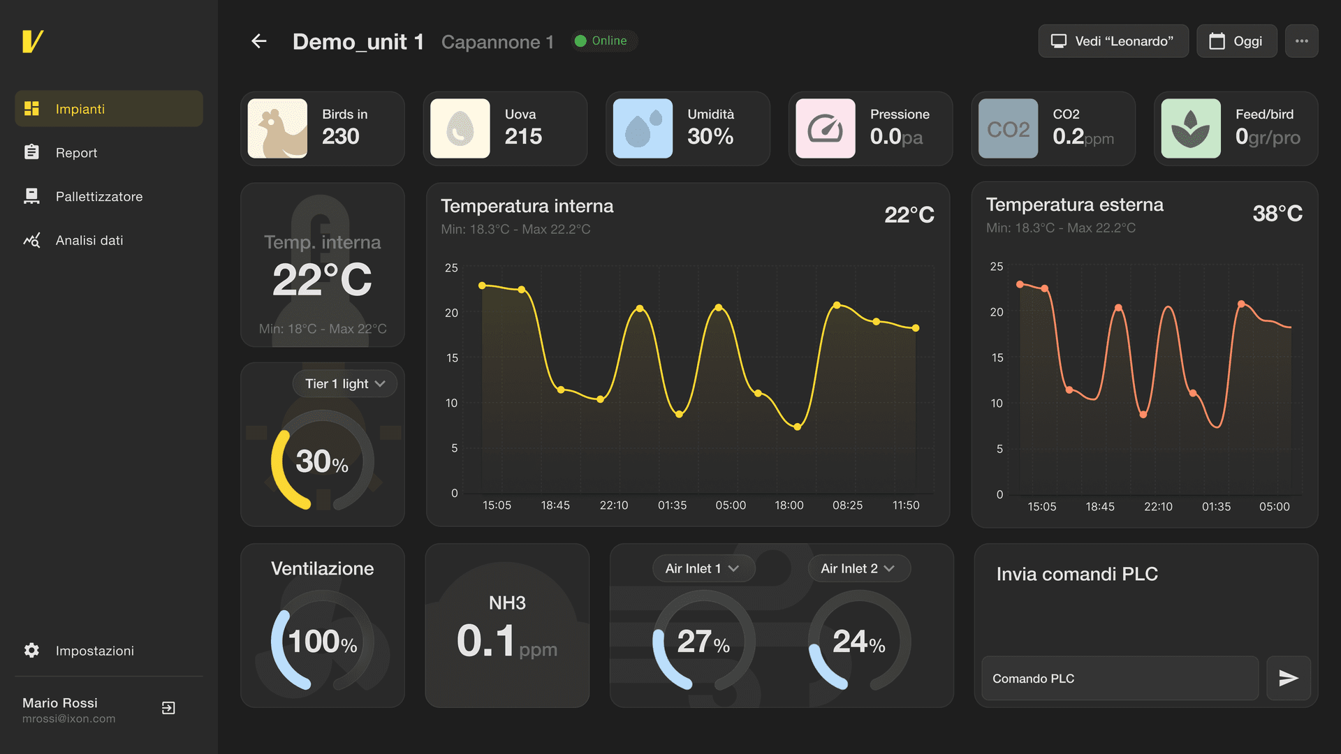1341x754 pixels.
Task: Click the logout icon beside Mario Rossi
Action: (168, 708)
